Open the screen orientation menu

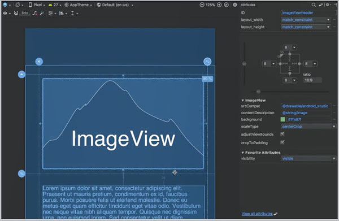tap(19, 5)
